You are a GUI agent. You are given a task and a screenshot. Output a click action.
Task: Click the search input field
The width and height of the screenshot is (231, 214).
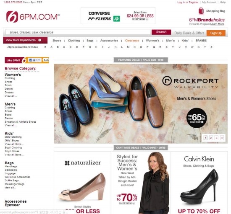pyautogui.click(x=78, y=32)
